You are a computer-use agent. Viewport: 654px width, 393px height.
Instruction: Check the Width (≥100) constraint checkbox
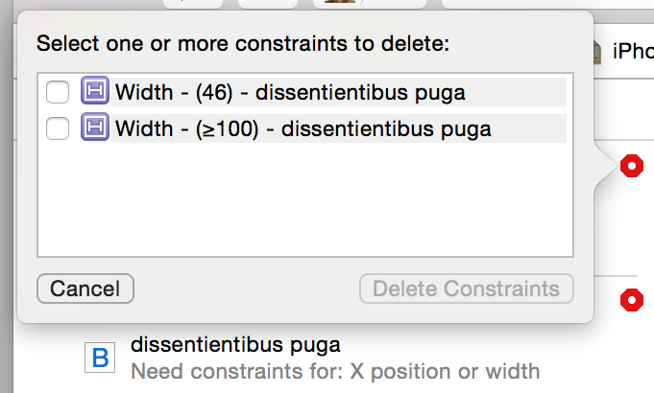tap(58, 127)
